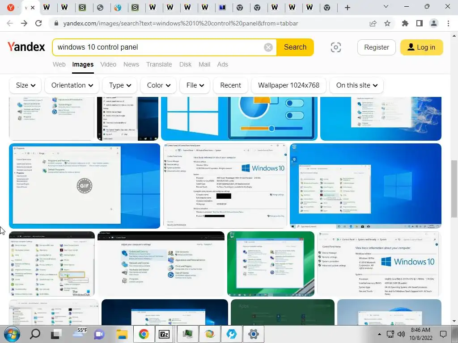Open Task View on the taskbar
This screenshot has width=458, height=343.
coord(55,334)
